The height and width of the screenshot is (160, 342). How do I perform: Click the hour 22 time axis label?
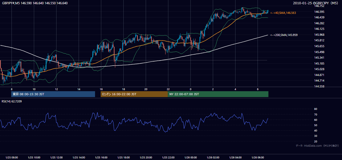pos(168,89)
